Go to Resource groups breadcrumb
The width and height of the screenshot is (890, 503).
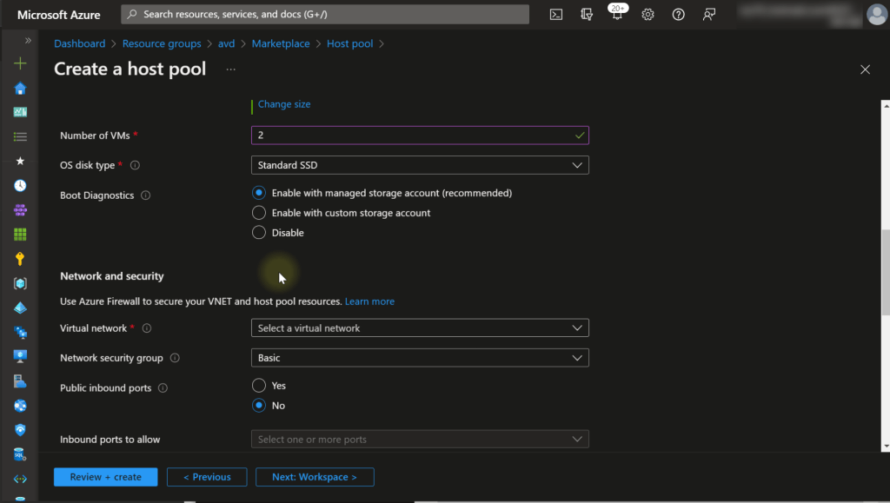(162, 43)
